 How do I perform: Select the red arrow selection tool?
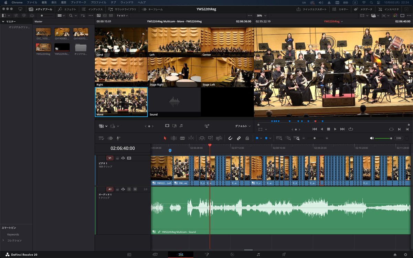point(165,138)
